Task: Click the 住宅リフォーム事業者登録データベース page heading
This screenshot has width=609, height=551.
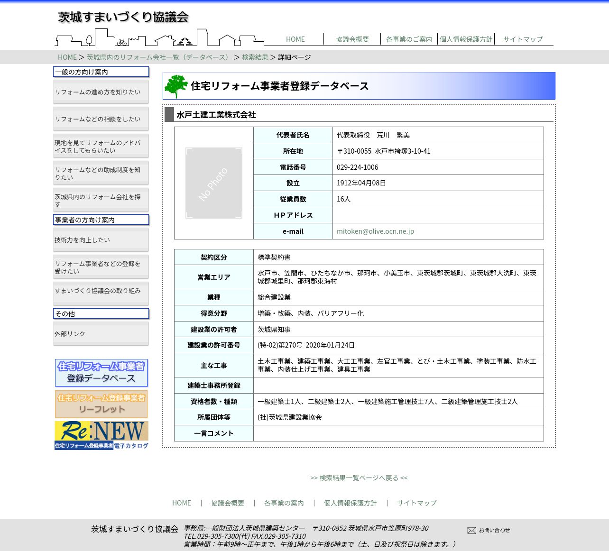Action: coord(280,86)
